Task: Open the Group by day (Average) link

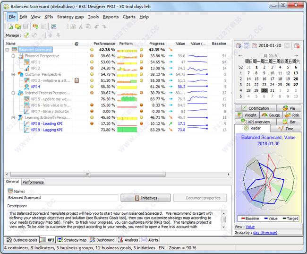Action: [x=265, y=233]
